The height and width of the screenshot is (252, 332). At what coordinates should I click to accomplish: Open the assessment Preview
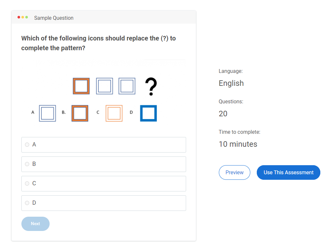(x=234, y=172)
